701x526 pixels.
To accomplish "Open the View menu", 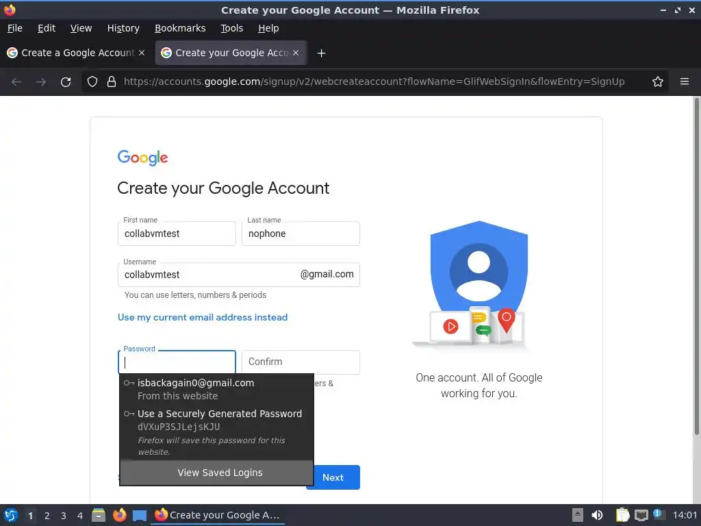I will [81, 28].
